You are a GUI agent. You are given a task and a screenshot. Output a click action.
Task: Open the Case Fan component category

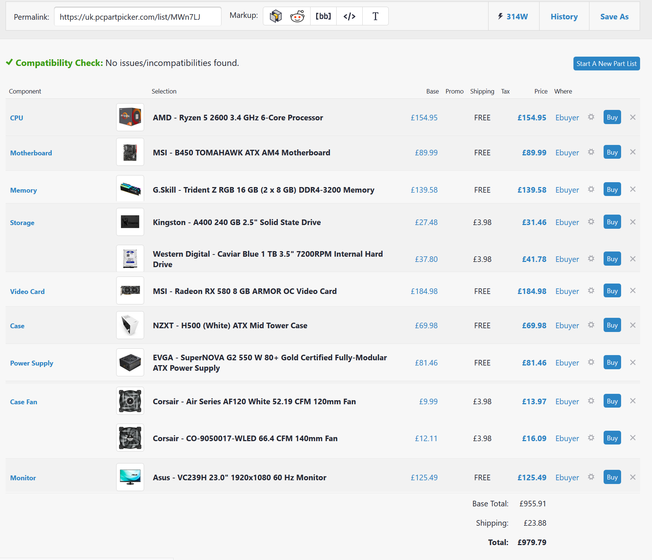pyautogui.click(x=23, y=402)
